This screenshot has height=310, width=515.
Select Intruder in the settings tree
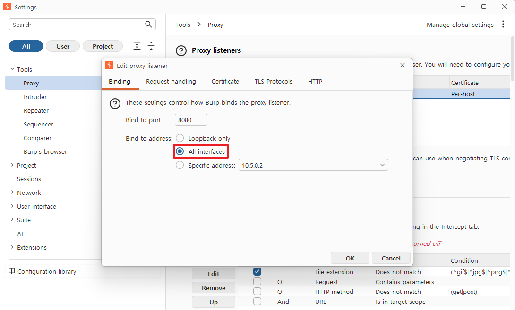coord(35,97)
